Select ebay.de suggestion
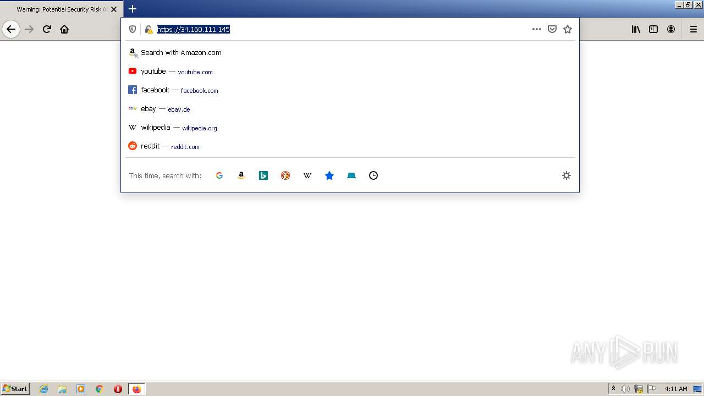Screen dimensions: 704x396 (x=350, y=109)
